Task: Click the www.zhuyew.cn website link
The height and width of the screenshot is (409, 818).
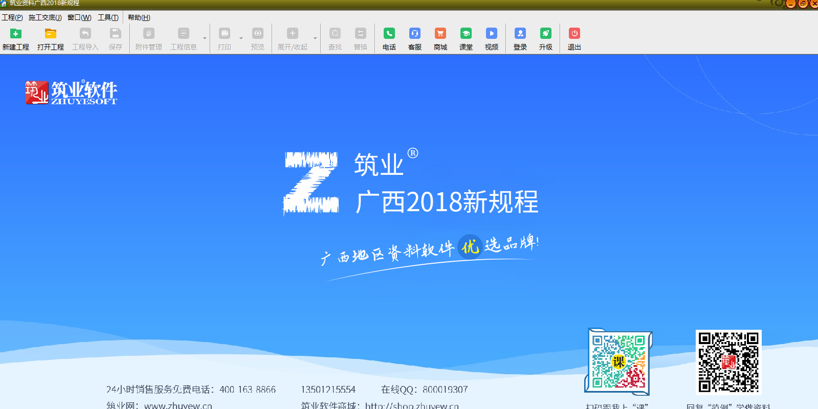Action: pos(178,405)
